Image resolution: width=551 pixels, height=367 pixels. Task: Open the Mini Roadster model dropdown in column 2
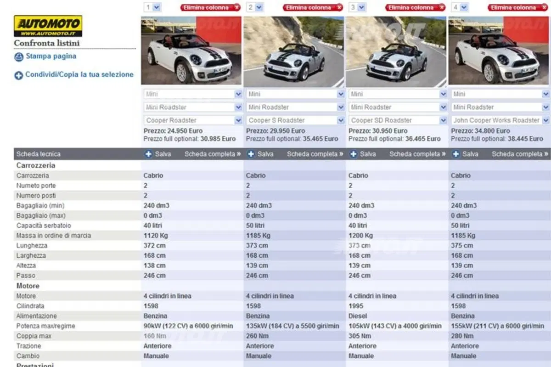tap(295, 107)
